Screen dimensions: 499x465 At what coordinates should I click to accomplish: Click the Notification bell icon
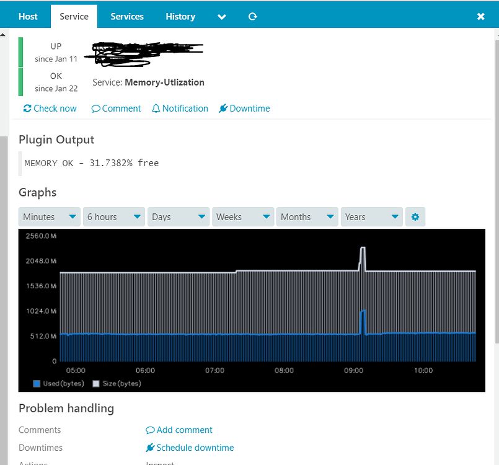tap(157, 108)
